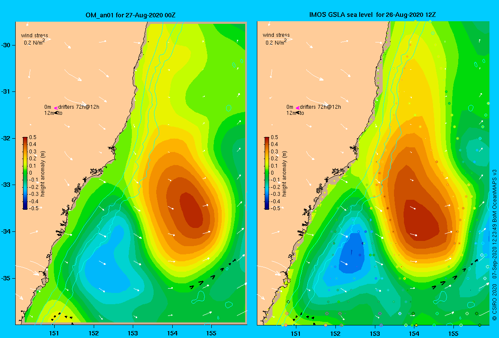Click 'height anomaly (m)' label in right map

pos(285,174)
